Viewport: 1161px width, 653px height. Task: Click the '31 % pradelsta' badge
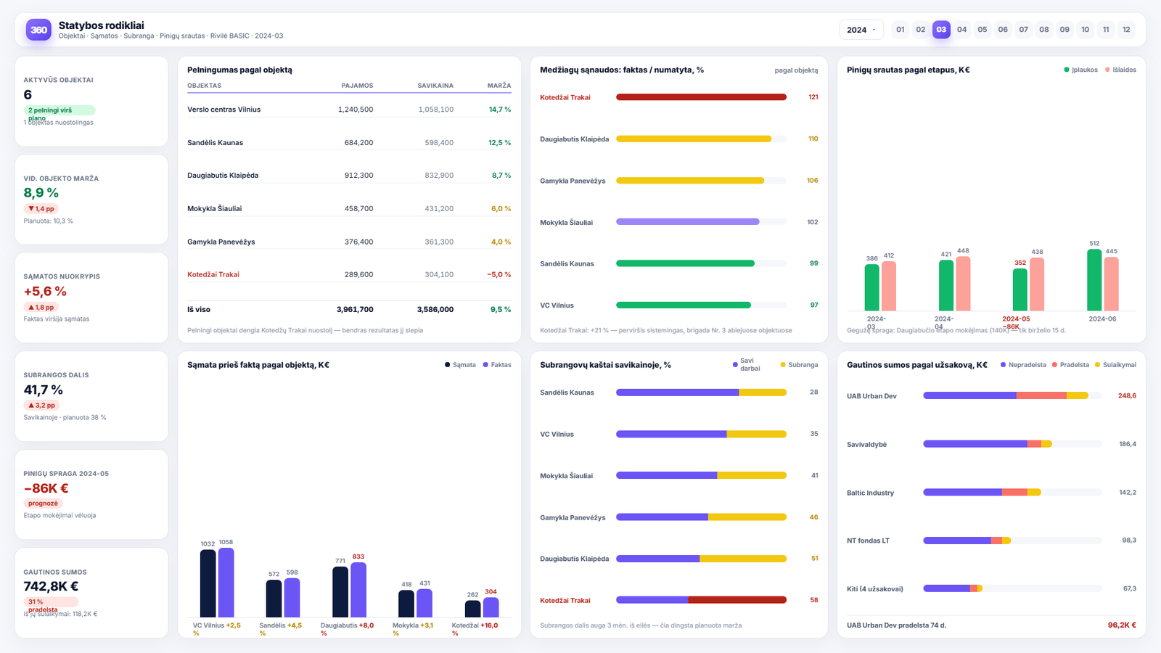50,602
